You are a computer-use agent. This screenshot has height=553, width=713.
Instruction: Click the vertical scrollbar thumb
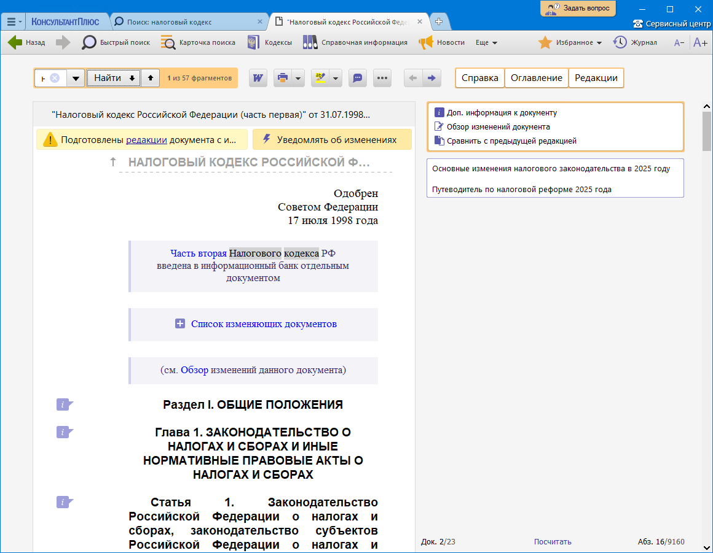click(x=706, y=131)
